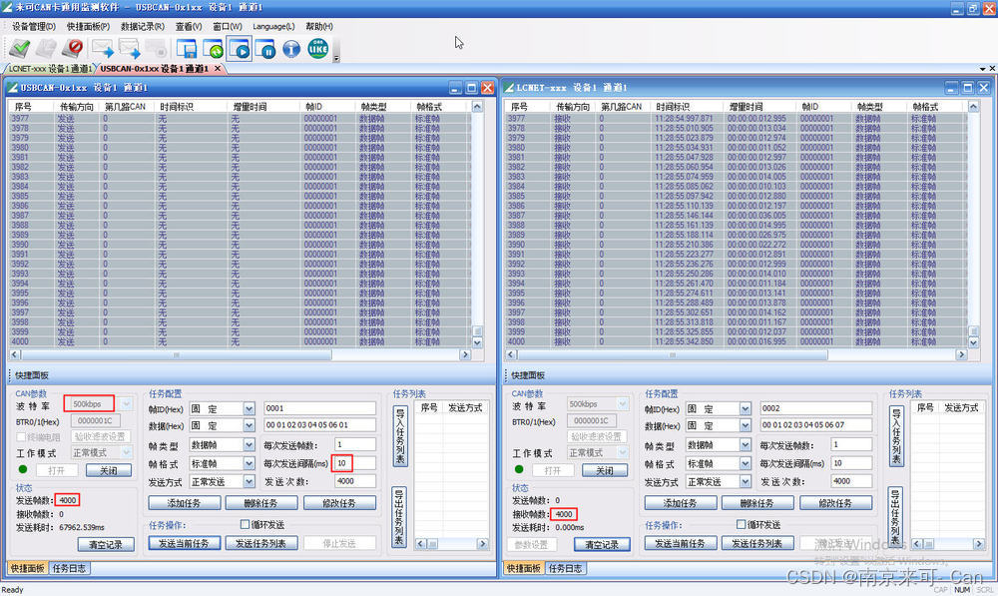
Task: Click the red stop-device toolbar icon
Action: (x=73, y=48)
